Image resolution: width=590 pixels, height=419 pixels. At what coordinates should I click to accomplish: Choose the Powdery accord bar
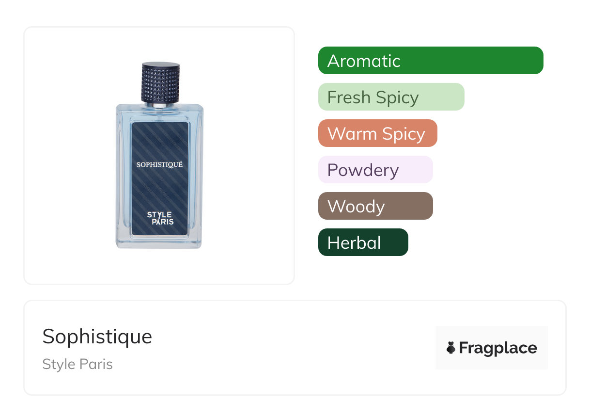(x=375, y=170)
